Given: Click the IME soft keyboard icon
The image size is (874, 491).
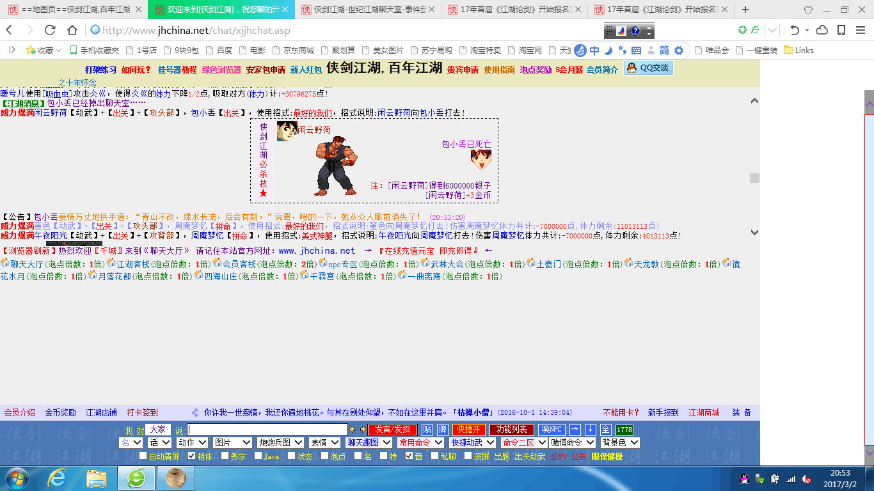Looking at the screenshot, I should tap(636, 50).
